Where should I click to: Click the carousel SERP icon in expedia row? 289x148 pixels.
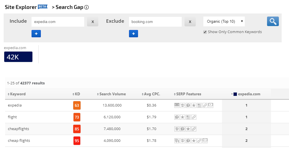(x=177, y=105)
